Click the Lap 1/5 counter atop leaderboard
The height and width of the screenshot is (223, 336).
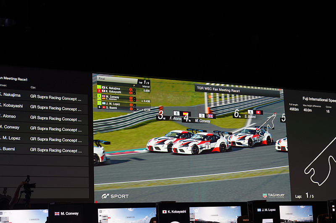[144, 82]
